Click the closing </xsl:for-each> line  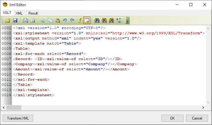click(x=31, y=79)
